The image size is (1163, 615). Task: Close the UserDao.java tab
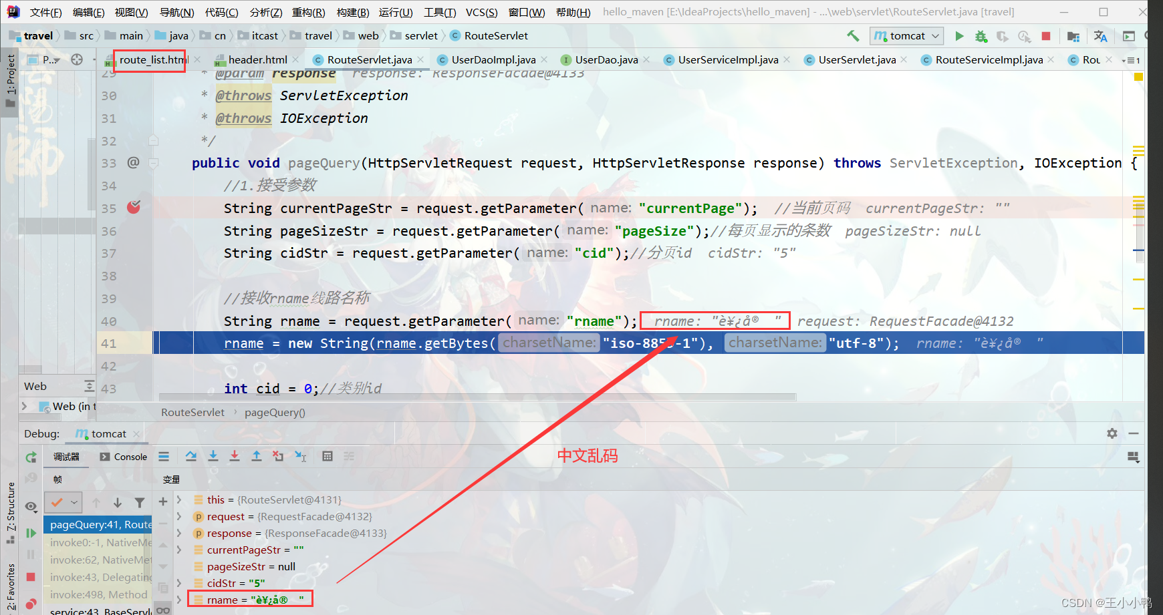tap(646, 59)
